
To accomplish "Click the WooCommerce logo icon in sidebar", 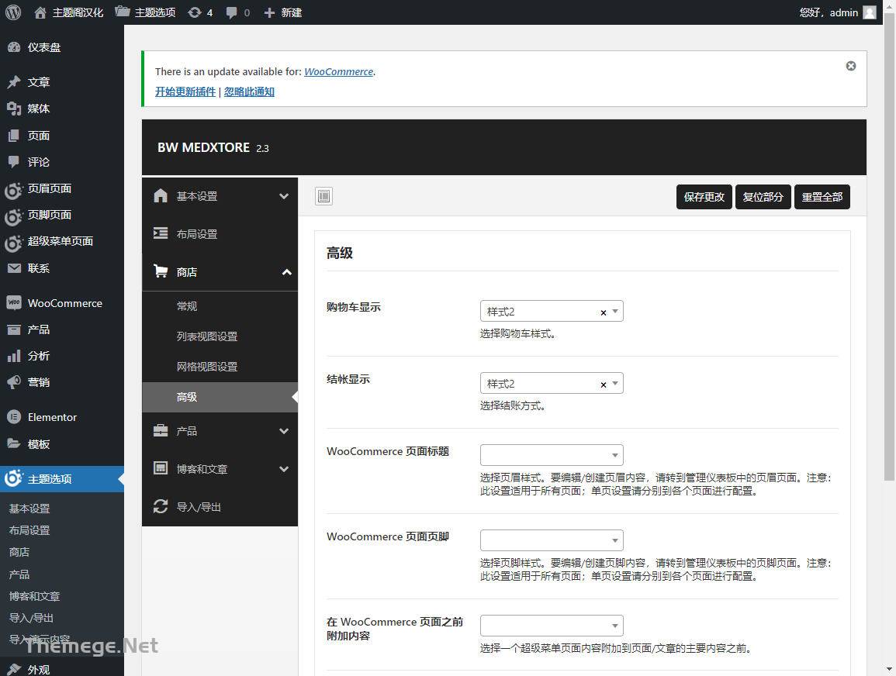I will tap(14, 302).
